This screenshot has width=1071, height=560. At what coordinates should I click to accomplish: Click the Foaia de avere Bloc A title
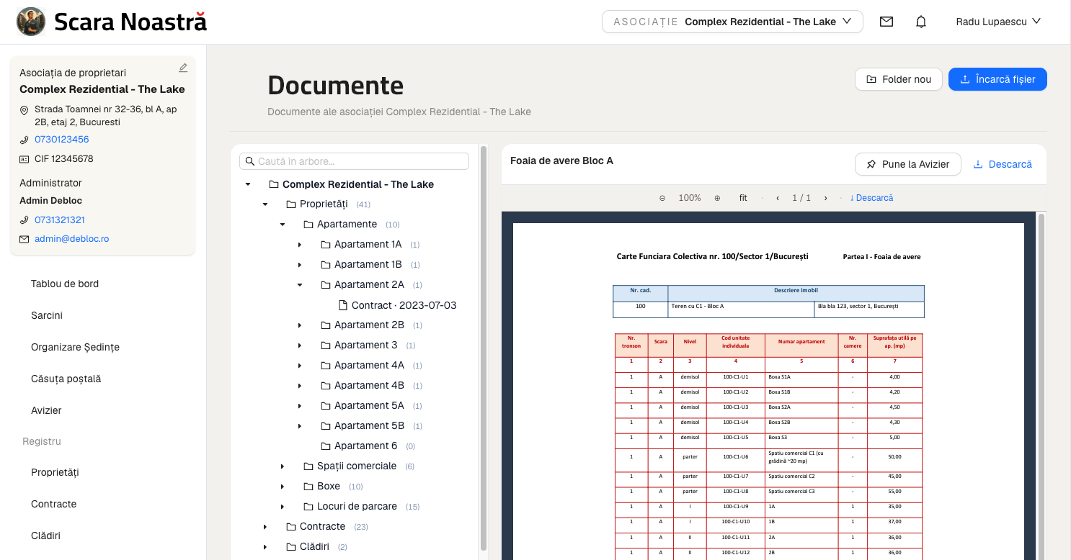click(x=561, y=161)
